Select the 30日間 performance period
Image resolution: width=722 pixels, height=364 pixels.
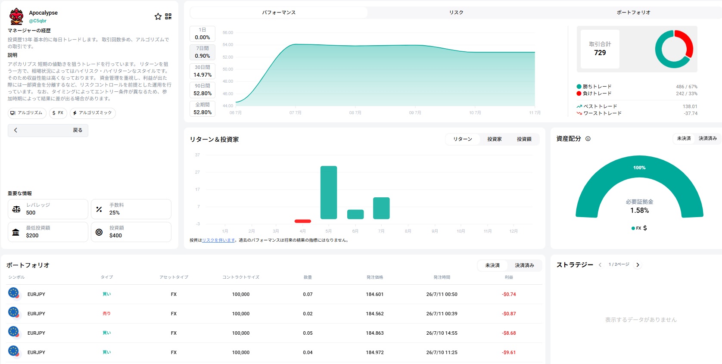click(202, 71)
